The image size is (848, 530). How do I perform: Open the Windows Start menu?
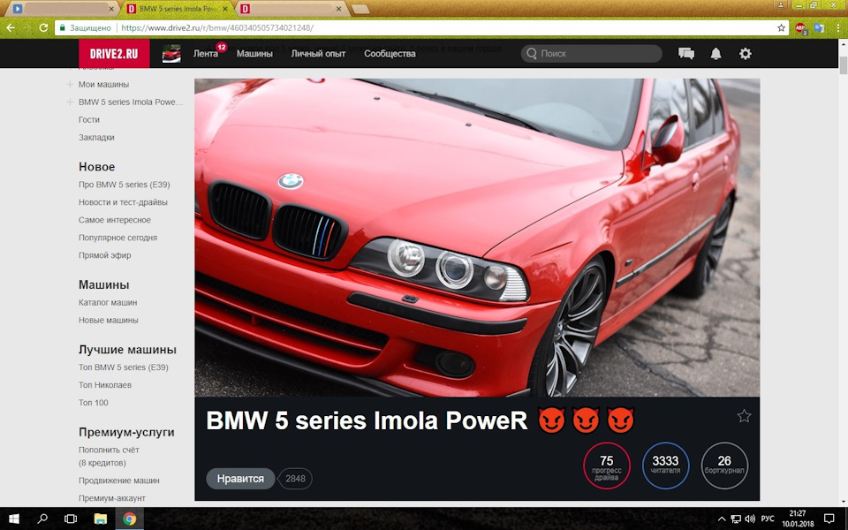(x=14, y=519)
